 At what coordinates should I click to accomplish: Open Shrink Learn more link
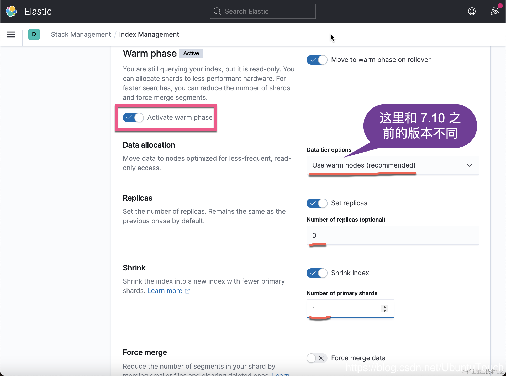tap(165, 291)
